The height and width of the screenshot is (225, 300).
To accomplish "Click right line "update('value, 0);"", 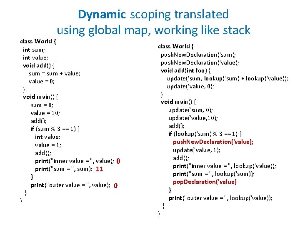I will (x=190, y=87).
